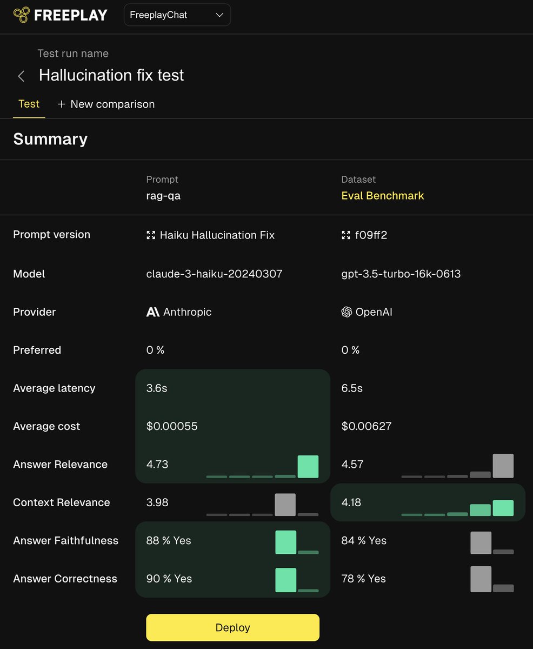Click the Answer Faithfulness 88% Yes bar chart
The width and height of the screenshot is (533, 649).
[297, 542]
